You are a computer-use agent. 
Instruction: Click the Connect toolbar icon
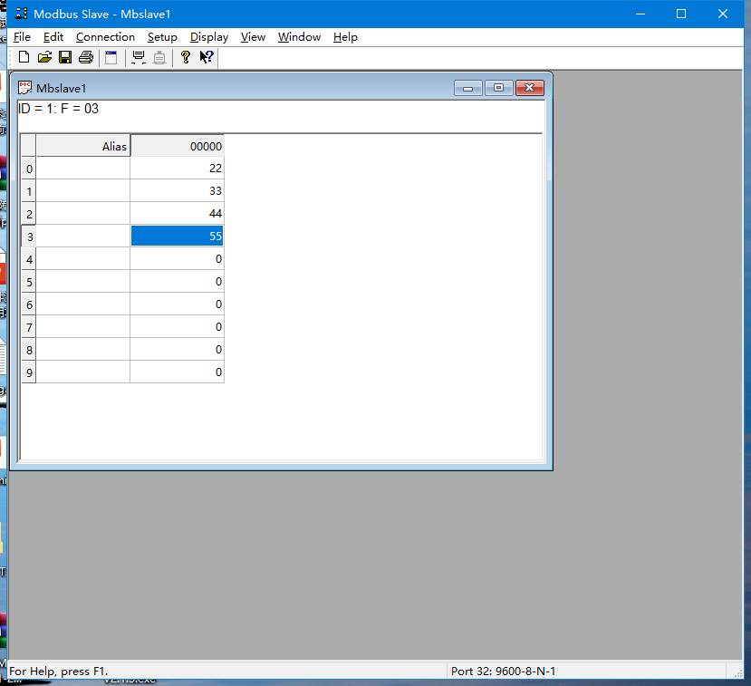139,58
